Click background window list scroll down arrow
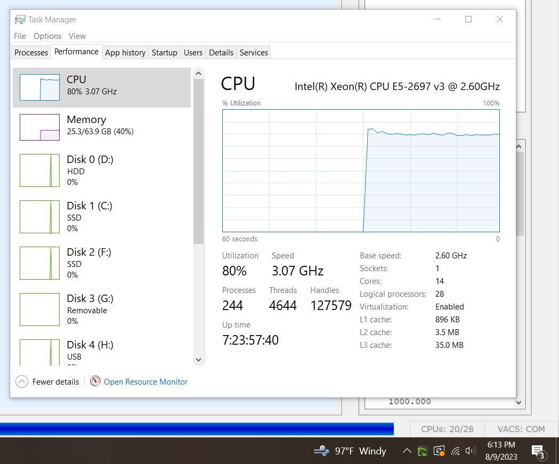 coord(519,403)
